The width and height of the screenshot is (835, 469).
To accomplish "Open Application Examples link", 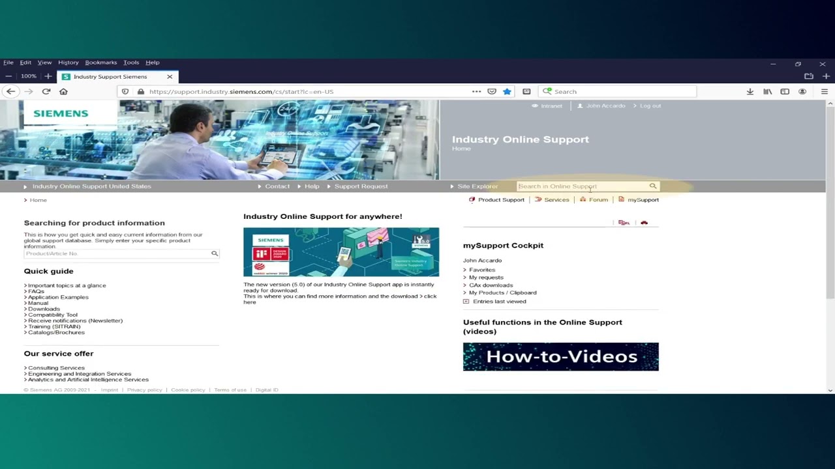I will [x=58, y=297].
